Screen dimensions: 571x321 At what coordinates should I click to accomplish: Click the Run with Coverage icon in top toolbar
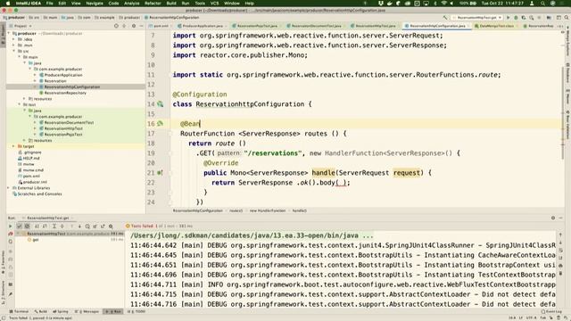point(524,18)
